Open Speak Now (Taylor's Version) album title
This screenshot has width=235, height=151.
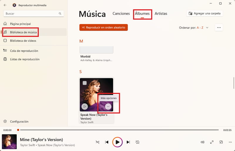[x=94, y=117]
